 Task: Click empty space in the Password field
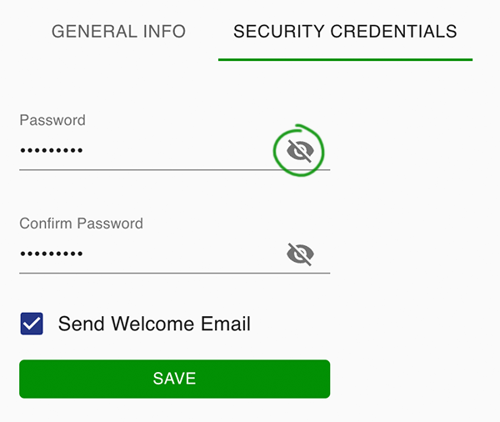182,151
